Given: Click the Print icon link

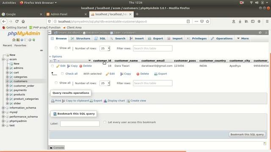Looking at the screenshot, I should [x=56, y=100].
